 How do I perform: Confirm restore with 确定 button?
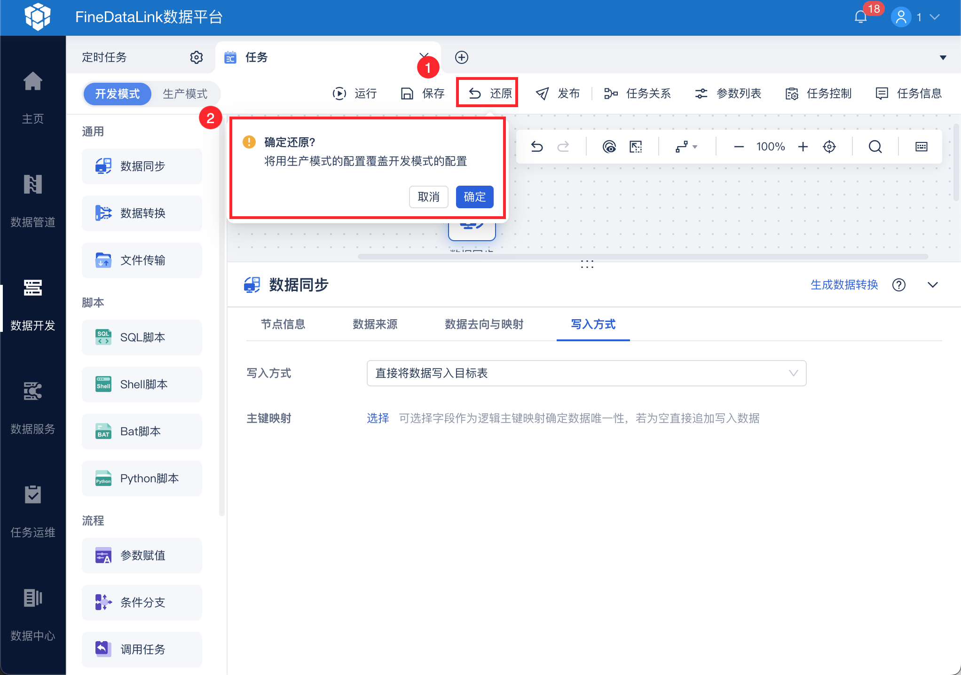(x=474, y=197)
